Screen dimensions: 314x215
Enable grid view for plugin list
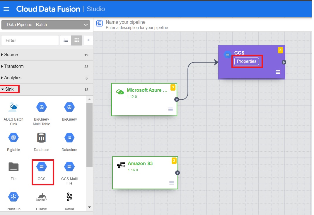click(76, 40)
